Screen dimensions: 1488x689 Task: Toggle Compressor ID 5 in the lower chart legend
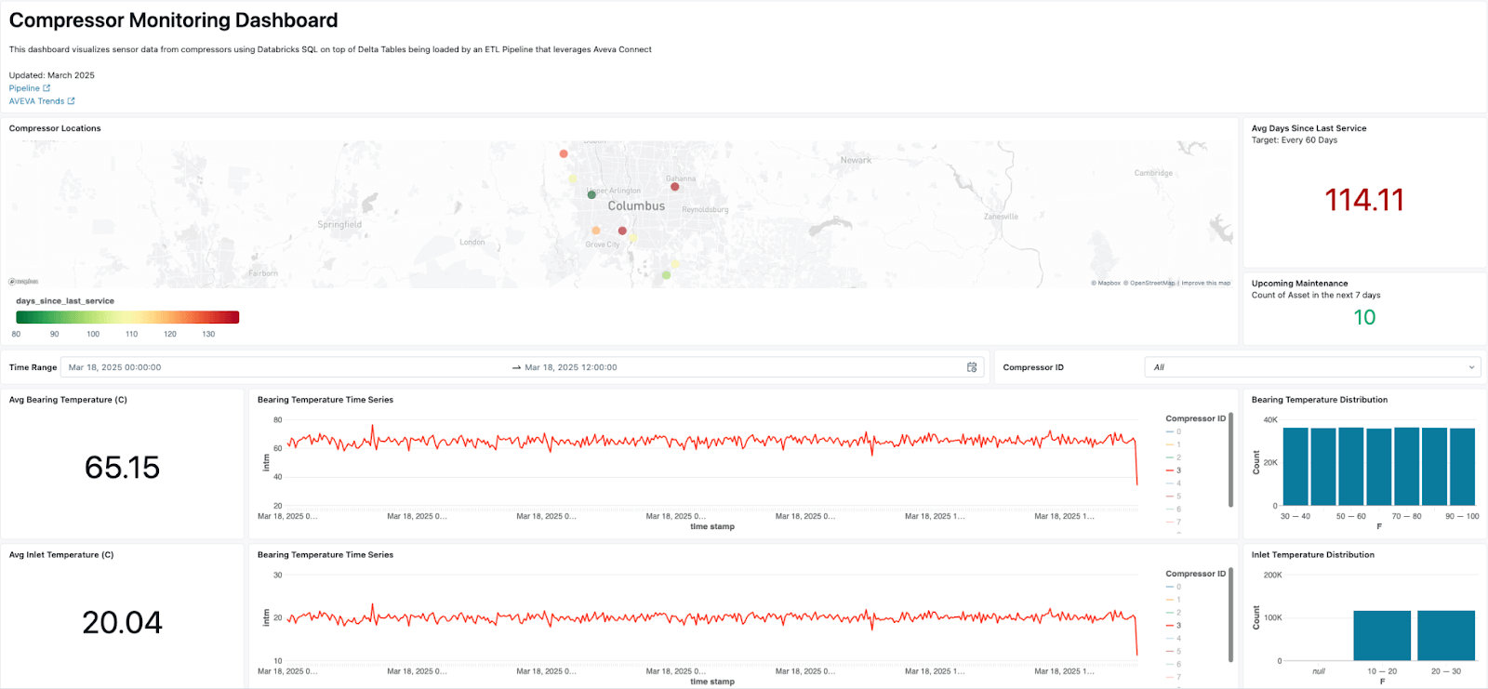pyautogui.click(x=1174, y=651)
